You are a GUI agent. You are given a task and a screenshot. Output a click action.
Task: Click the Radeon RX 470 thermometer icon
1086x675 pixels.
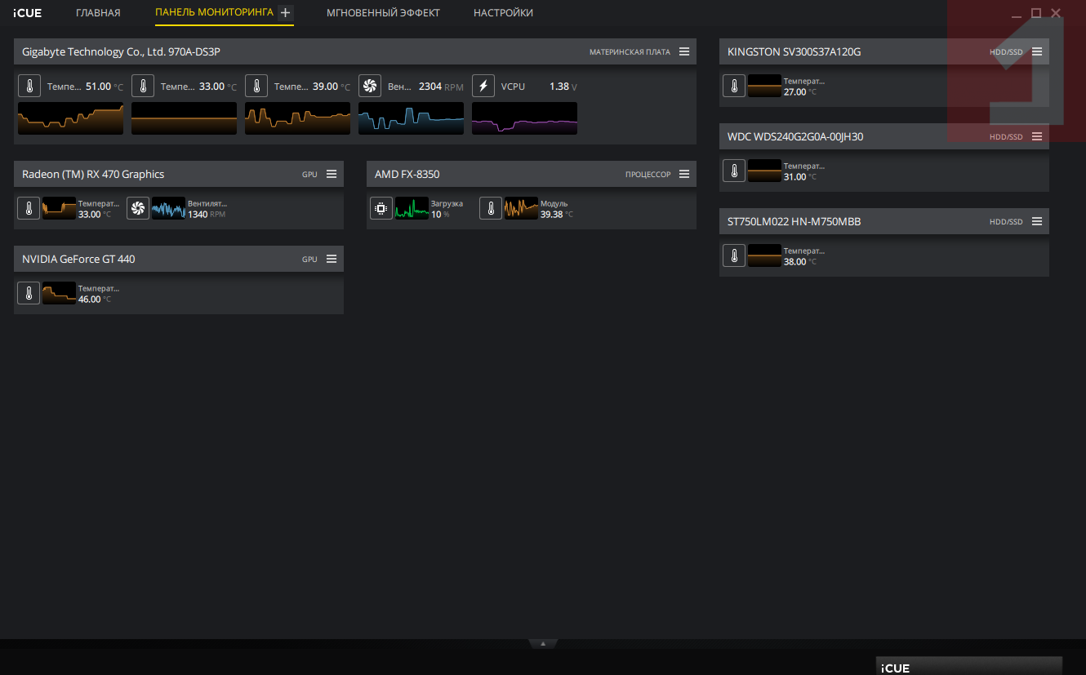click(29, 208)
